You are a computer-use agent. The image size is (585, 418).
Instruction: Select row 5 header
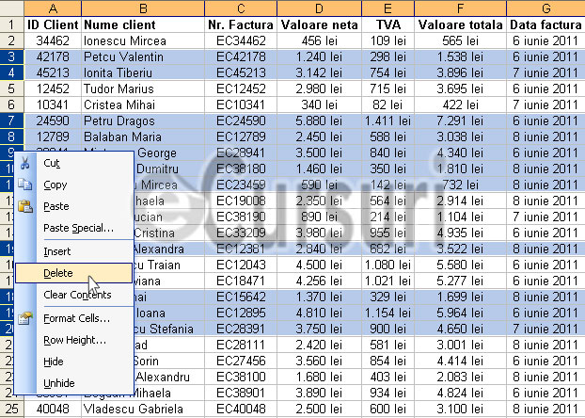11,88
